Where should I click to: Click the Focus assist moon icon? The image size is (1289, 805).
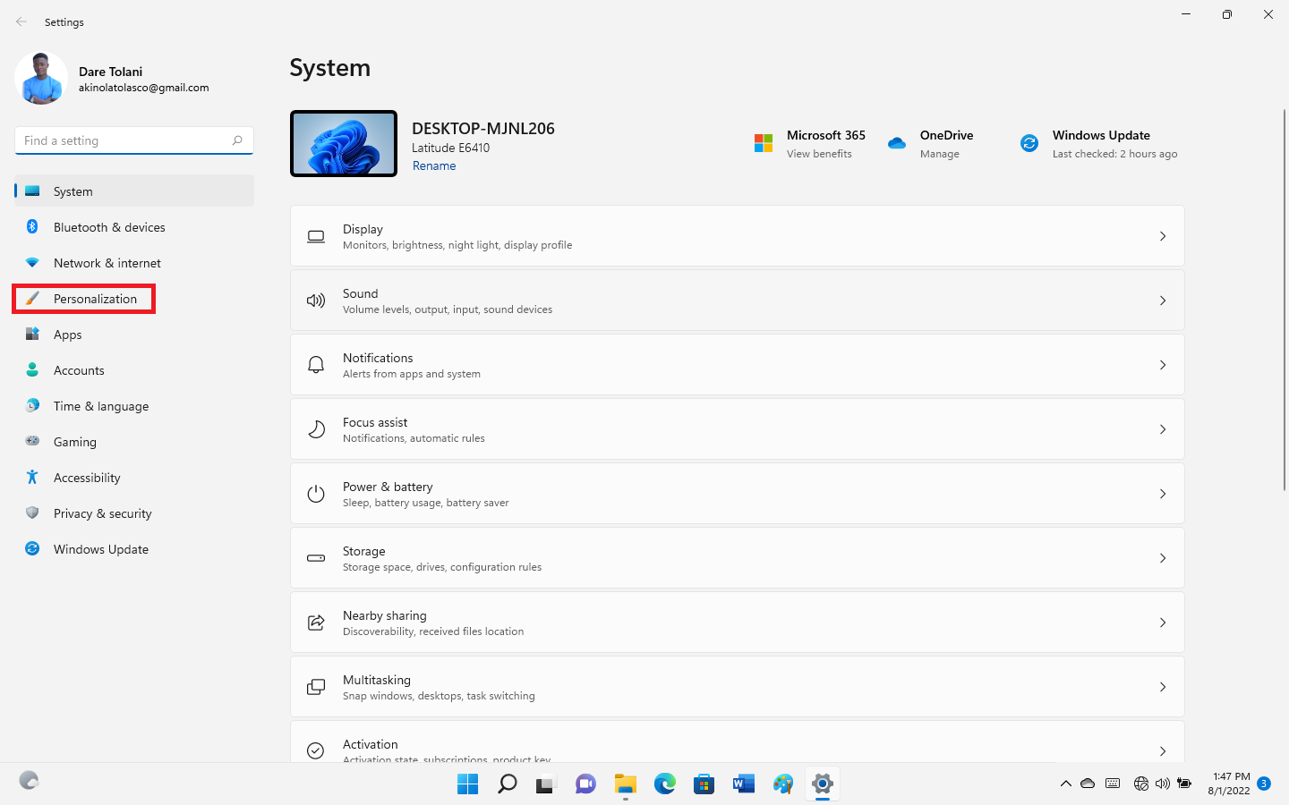316,429
